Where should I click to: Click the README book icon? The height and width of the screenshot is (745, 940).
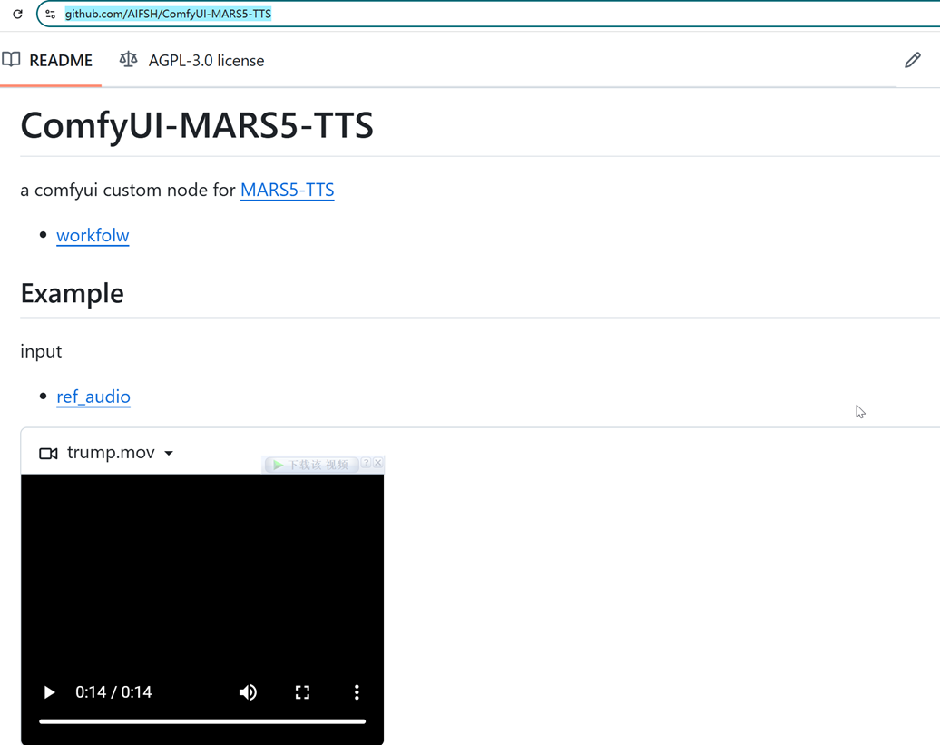[x=13, y=59]
